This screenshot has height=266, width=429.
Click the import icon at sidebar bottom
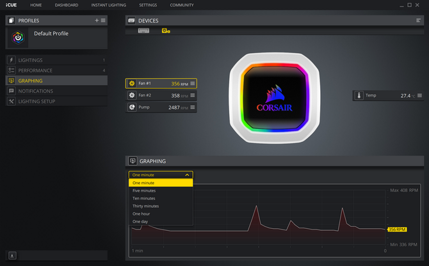(x=12, y=256)
